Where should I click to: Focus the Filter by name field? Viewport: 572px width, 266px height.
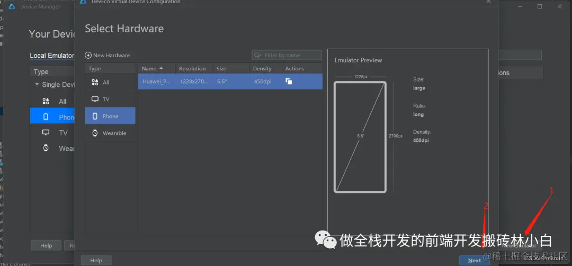(287, 56)
